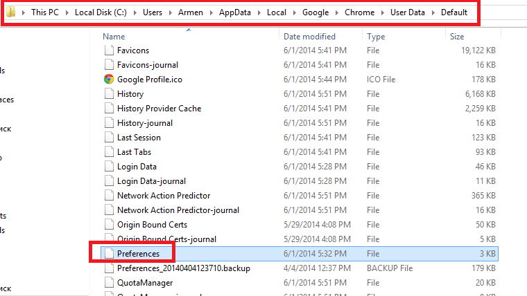Image resolution: width=527 pixels, height=296 pixels.
Task: Click the QuotaManager file icon
Action: (x=109, y=283)
